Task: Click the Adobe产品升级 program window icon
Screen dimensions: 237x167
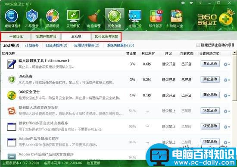Action: [12, 142]
